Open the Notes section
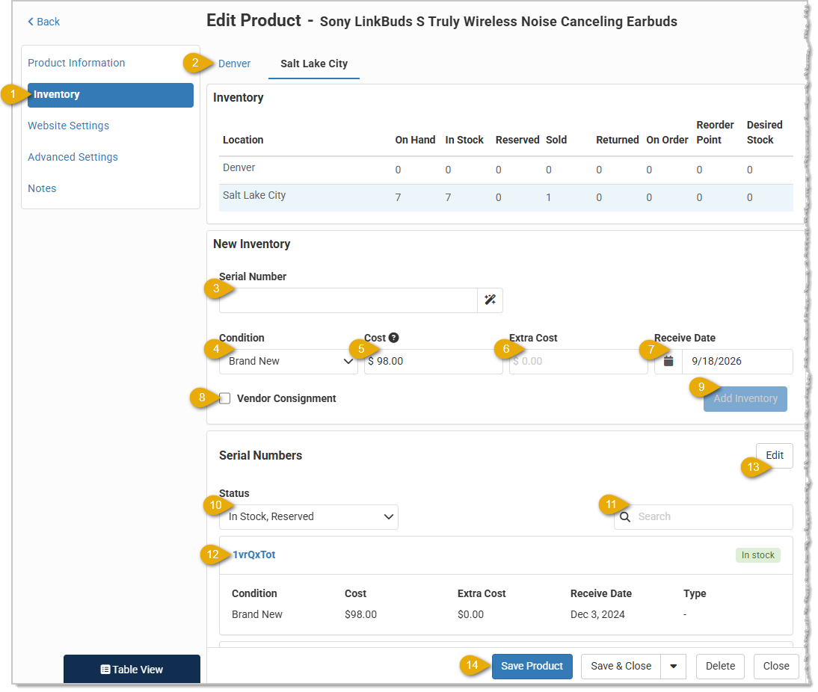The width and height of the screenshot is (818, 692). point(43,189)
